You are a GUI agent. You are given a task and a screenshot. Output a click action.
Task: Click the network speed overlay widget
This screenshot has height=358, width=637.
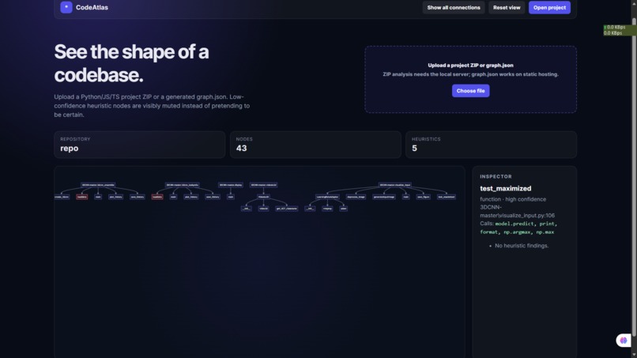tap(619, 30)
